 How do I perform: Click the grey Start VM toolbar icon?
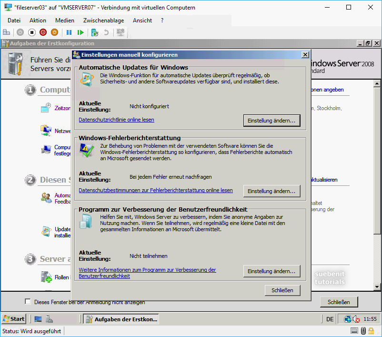tap(20, 32)
